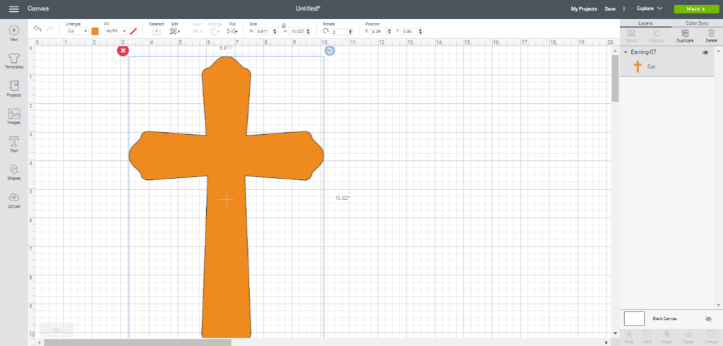Image resolution: width=723 pixels, height=346 pixels.
Task: Open the Align options
Action: click(198, 31)
